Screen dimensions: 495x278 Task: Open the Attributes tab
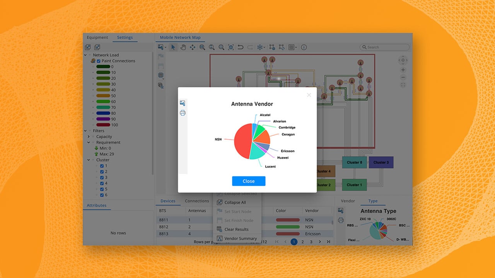click(x=97, y=205)
